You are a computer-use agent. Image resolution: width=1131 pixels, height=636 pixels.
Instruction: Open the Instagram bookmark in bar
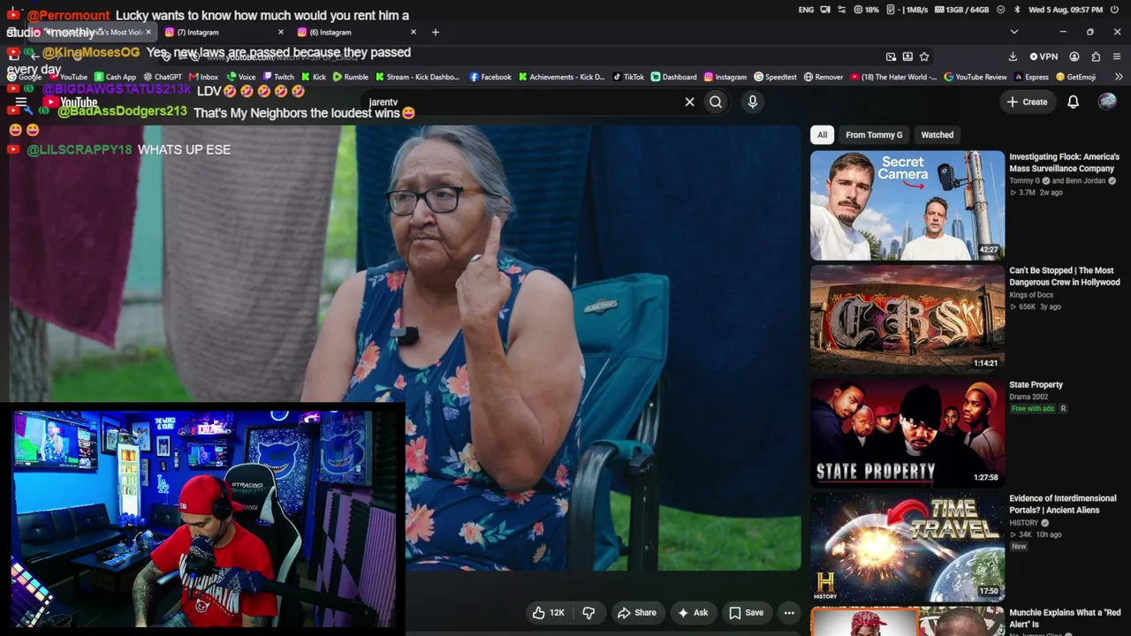pyautogui.click(x=725, y=77)
